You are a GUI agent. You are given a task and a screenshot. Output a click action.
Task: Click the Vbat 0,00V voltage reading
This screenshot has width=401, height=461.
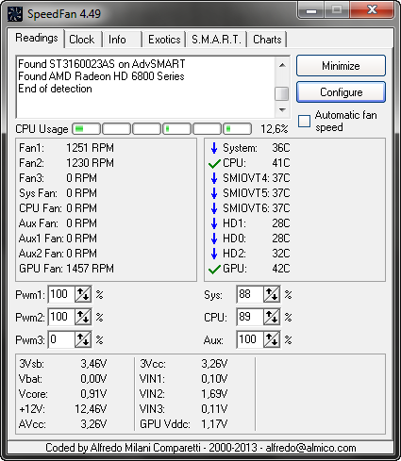pyautogui.click(x=62, y=379)
